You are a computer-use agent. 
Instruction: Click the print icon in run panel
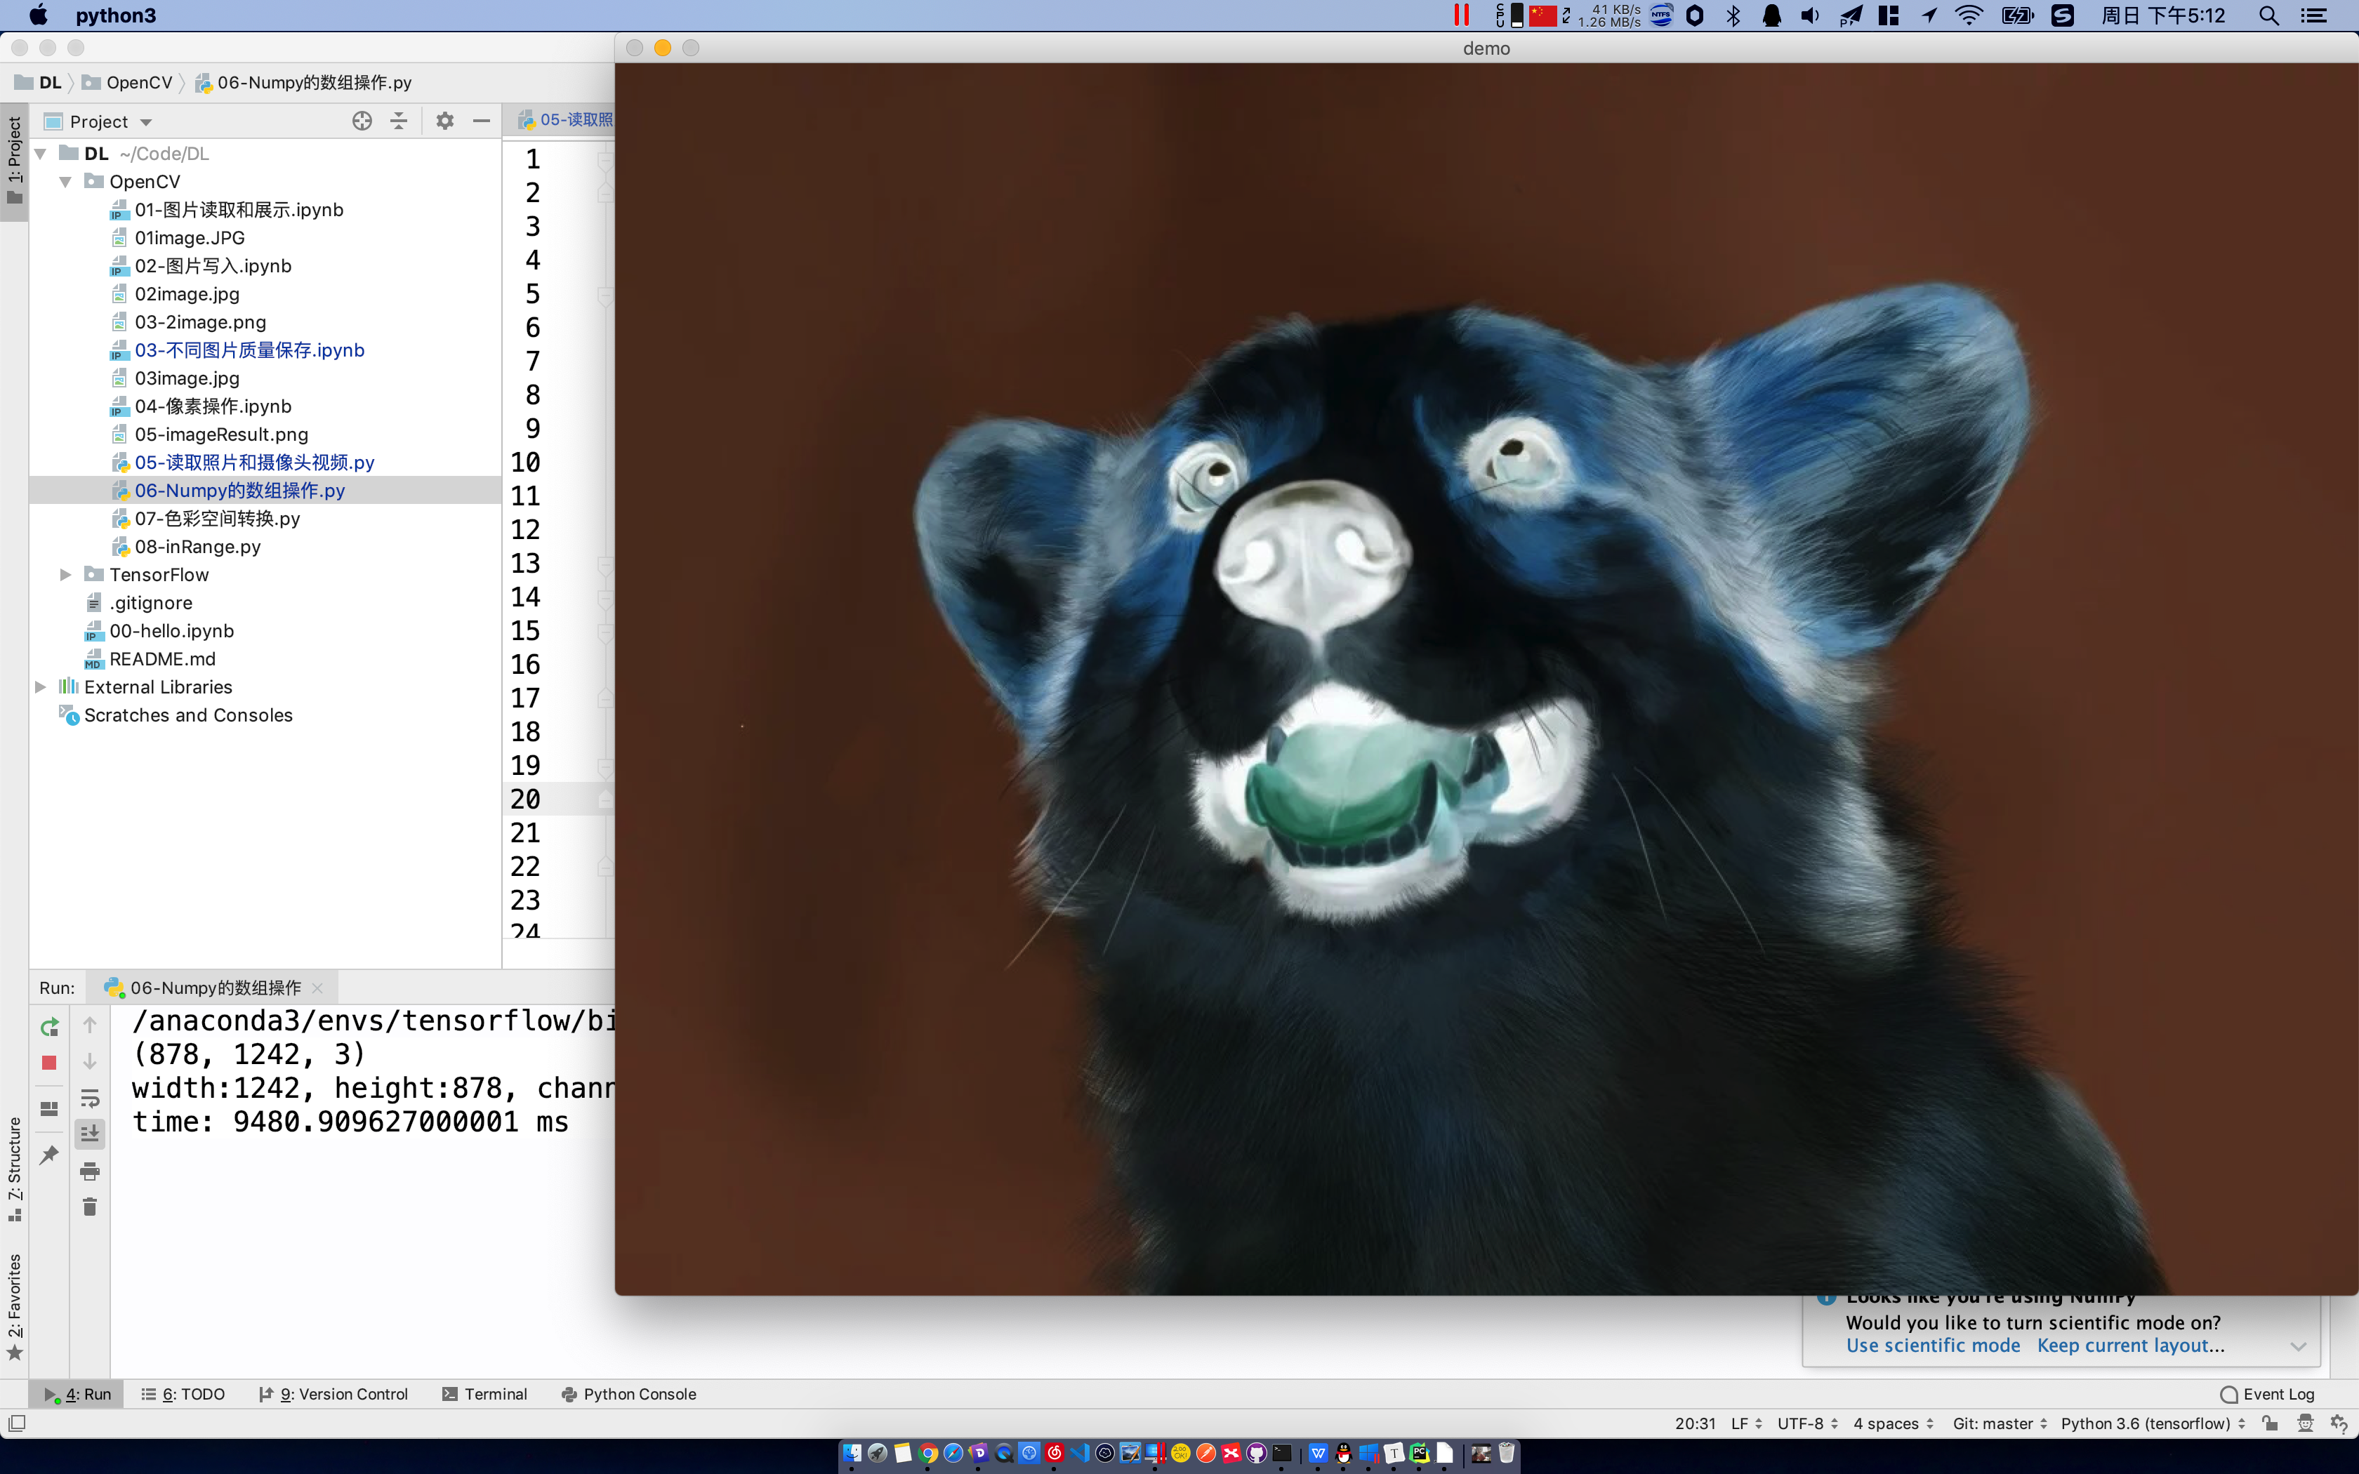(x=90, y=1171)
